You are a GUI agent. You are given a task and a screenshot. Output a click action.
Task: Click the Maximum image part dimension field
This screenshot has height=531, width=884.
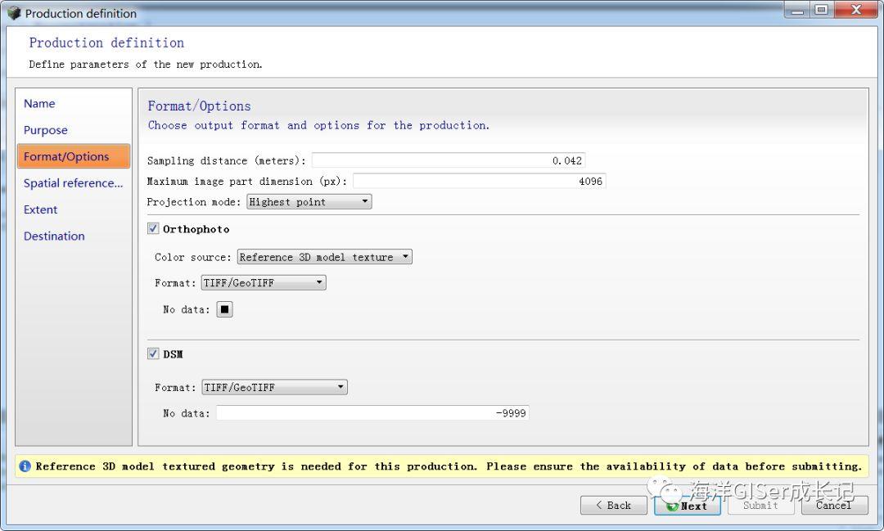(479, 181)
